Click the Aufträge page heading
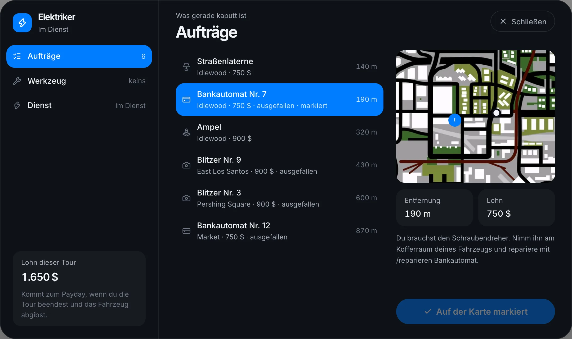 point(207,32)
